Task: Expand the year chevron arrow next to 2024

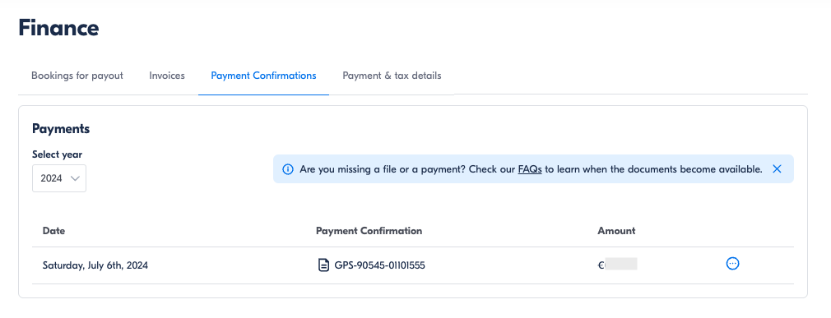Action: [75, 178]
